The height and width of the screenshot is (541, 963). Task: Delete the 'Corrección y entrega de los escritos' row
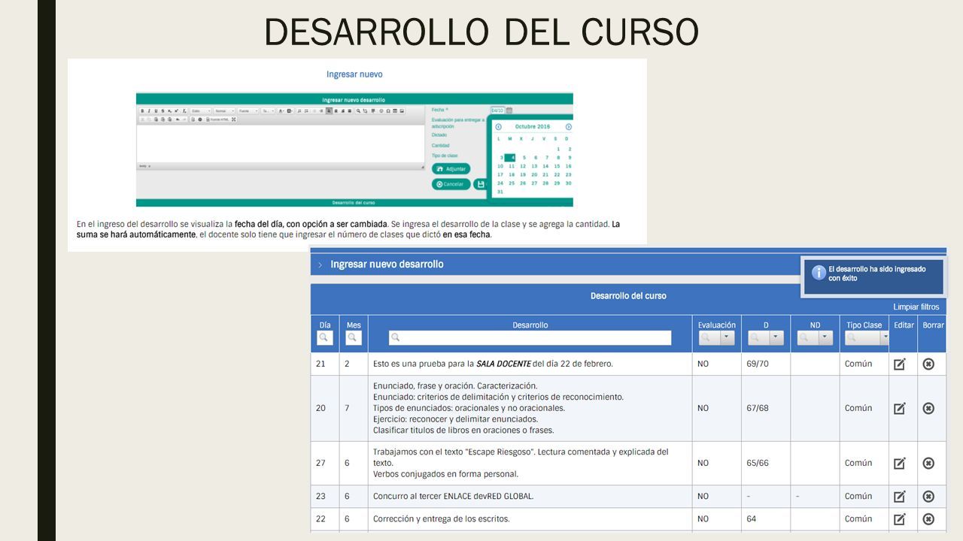click(x=928, y=518)
